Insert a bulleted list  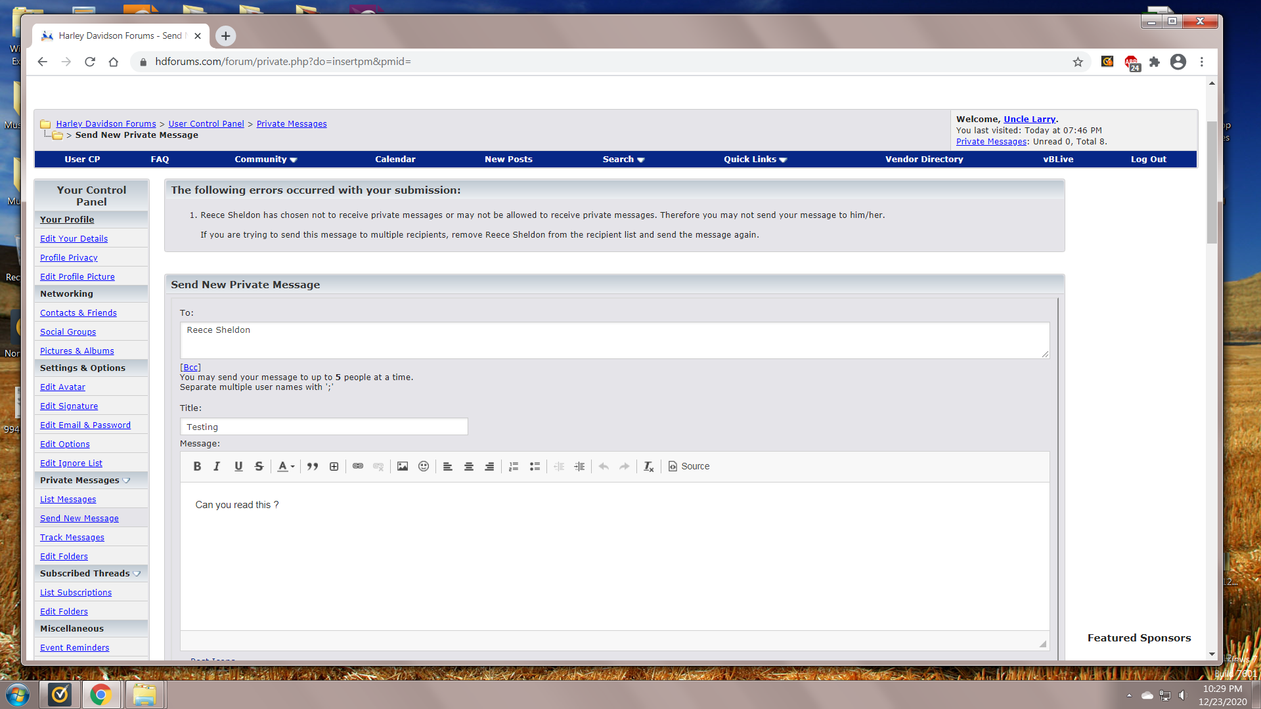(x=535, y=466)
